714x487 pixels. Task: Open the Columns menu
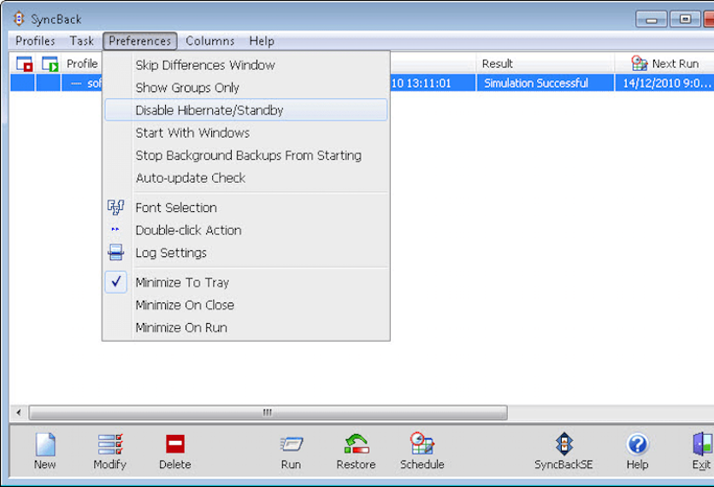(209, 41)
